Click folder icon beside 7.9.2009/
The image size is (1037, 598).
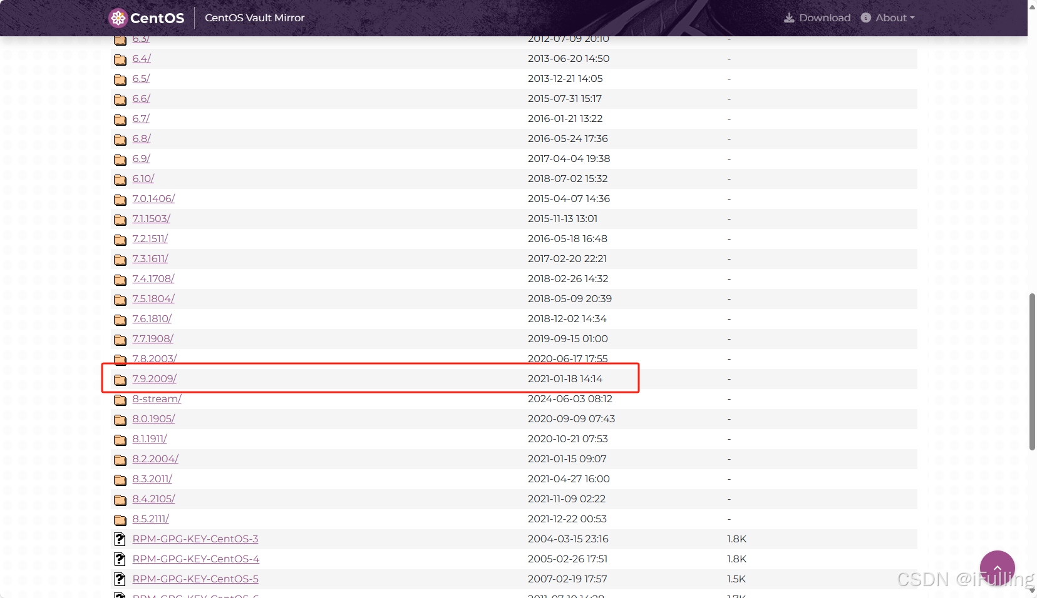click(x=120, y=380)
